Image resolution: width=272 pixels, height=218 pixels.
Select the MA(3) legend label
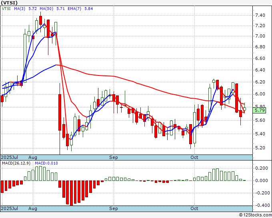(20, 9)
